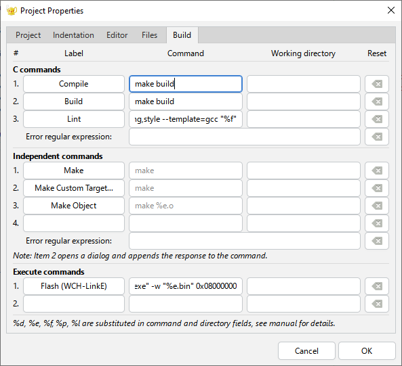Viewport: 402px width, 366px height.
Task: Focus the Flash (WCH-LinkE) working directory field
Action: pyautogui.click(x=304, y=286)
